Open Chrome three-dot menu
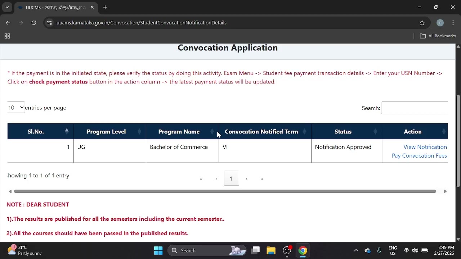 click(x=453, y=23)
